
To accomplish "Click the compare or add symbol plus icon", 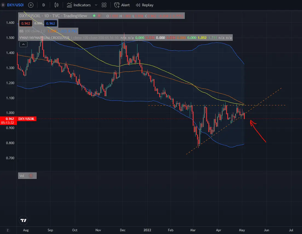I will click(31, 5).
